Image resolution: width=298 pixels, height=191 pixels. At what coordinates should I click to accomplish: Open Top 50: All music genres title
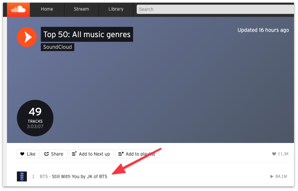87,34
